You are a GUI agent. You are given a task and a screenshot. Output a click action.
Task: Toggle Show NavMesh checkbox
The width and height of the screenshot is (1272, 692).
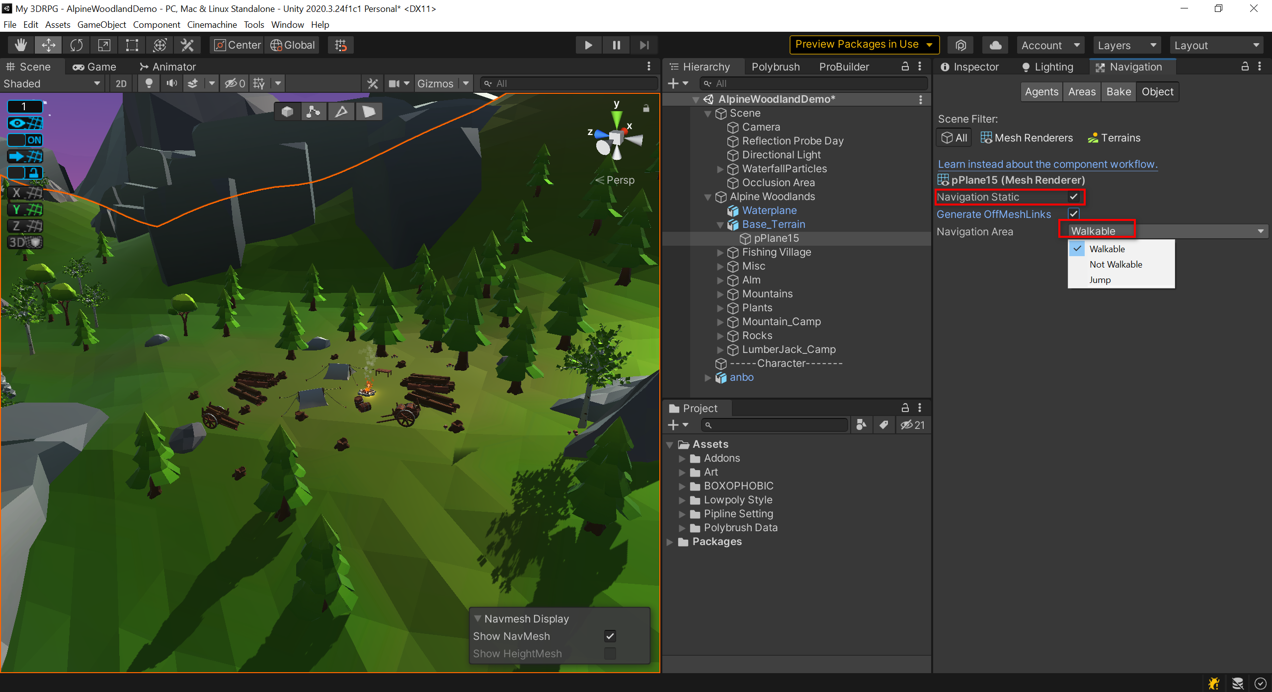tap(610, 636)
